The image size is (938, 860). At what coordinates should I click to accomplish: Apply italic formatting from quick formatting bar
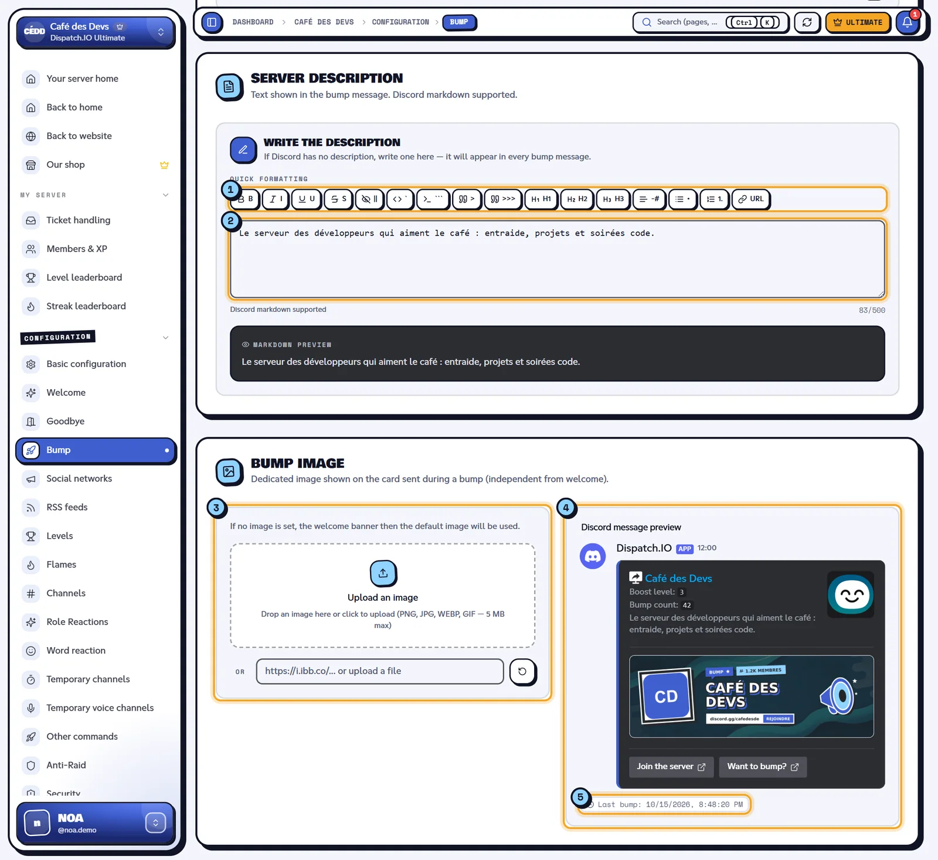(276, 199)
